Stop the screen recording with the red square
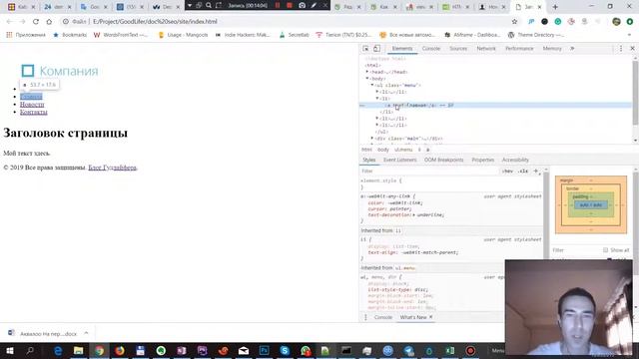The height and width of the screenshot is (359, 639). pos(290,5)
